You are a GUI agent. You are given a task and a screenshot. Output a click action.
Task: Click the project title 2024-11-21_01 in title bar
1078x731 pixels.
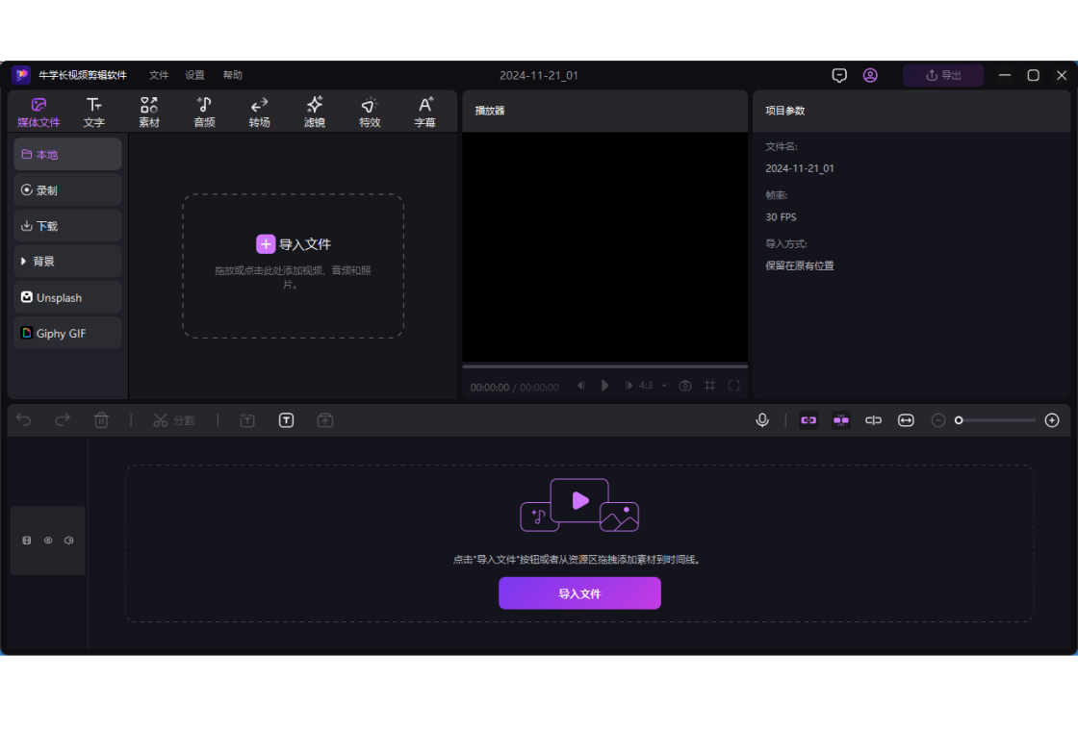pos(539,76)
